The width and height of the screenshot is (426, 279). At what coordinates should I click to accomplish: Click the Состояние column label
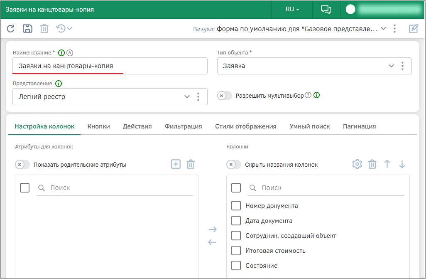tap(261, 266)
